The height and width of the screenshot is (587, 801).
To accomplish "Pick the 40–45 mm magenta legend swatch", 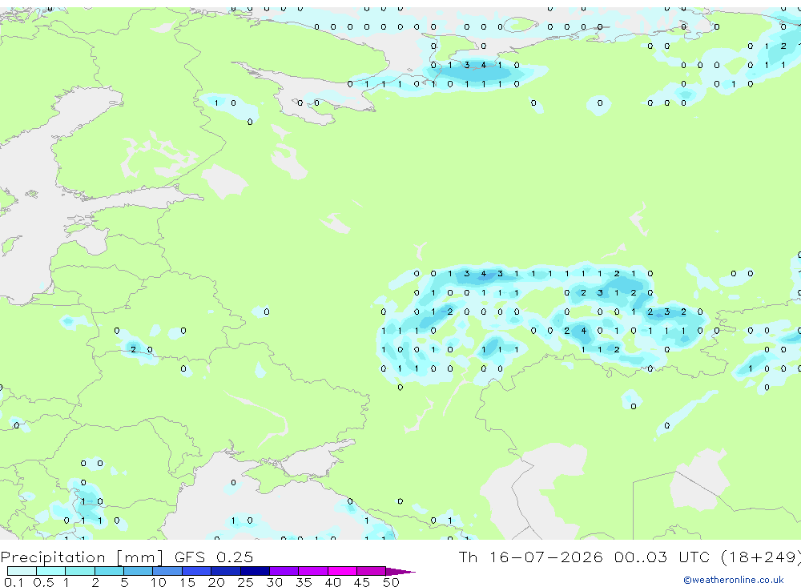I will pyautogui.click(x=342, y=571).
